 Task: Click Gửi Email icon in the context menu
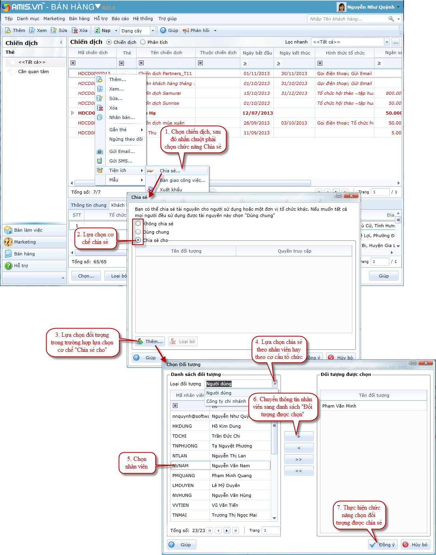point(100,151)
